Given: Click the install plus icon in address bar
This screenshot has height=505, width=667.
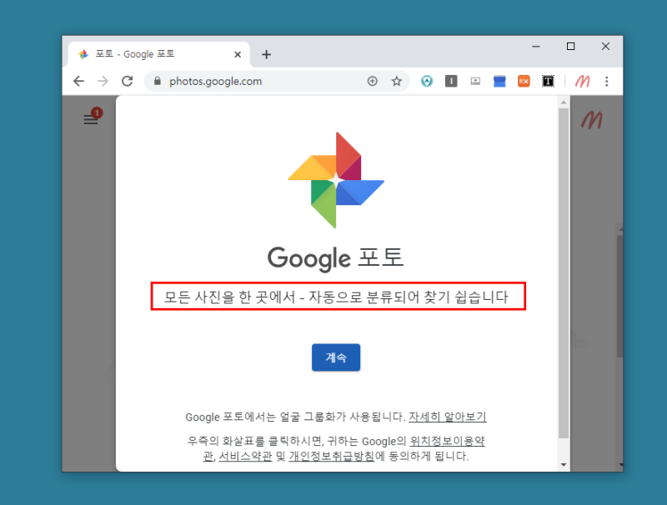Looking at the screenshot, I should click(x=372, y=81).
